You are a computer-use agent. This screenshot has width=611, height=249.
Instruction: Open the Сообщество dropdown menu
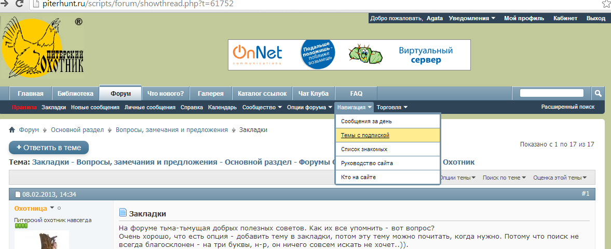[x=262, y=107]
